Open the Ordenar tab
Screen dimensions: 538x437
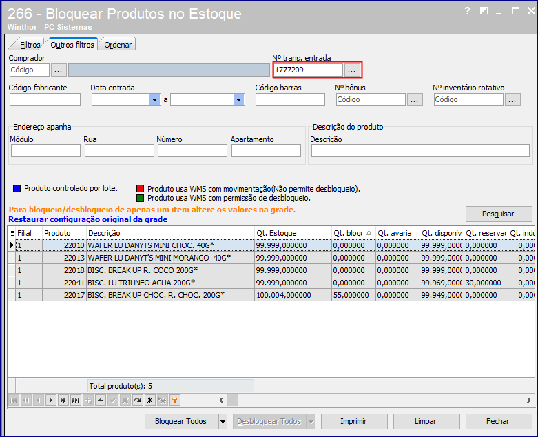[118, 45]
